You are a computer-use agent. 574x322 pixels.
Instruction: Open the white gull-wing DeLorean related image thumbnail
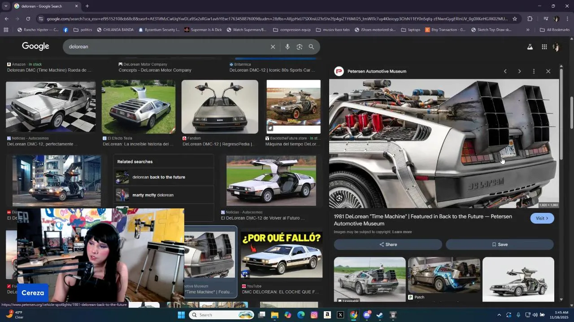[x=518, y=280]
